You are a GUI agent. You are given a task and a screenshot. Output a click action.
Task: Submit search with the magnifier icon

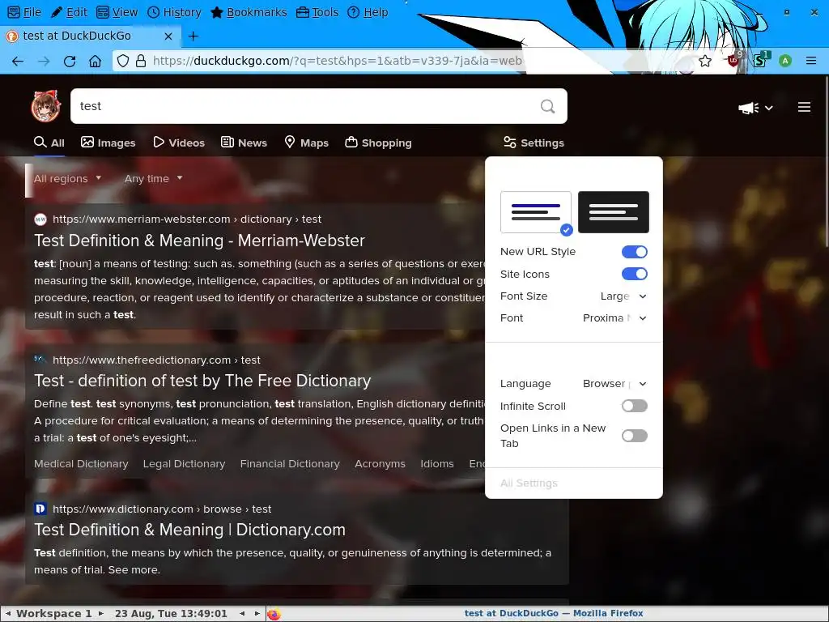[548, 106]
